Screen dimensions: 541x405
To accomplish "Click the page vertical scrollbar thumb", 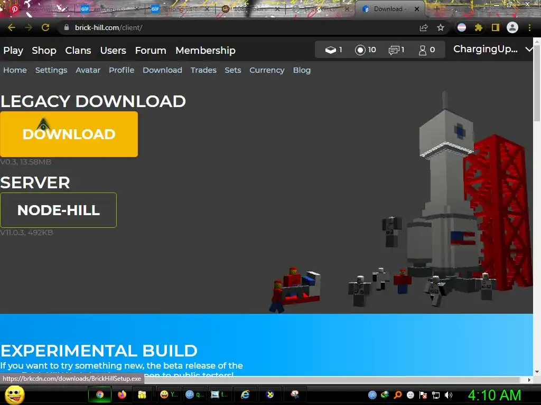I will coord(537,83).
